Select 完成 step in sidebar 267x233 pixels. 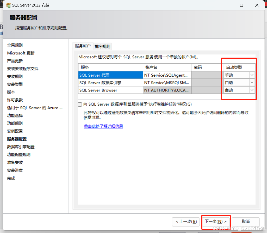[x=11, y=178]
